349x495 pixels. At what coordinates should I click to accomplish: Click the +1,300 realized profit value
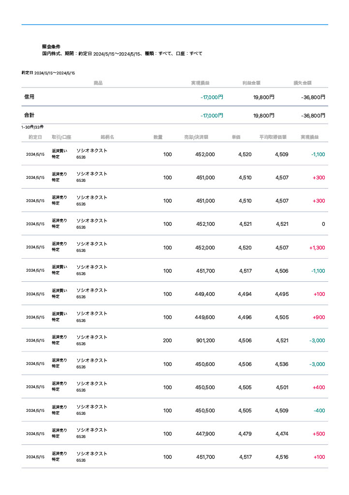point(317,247)
